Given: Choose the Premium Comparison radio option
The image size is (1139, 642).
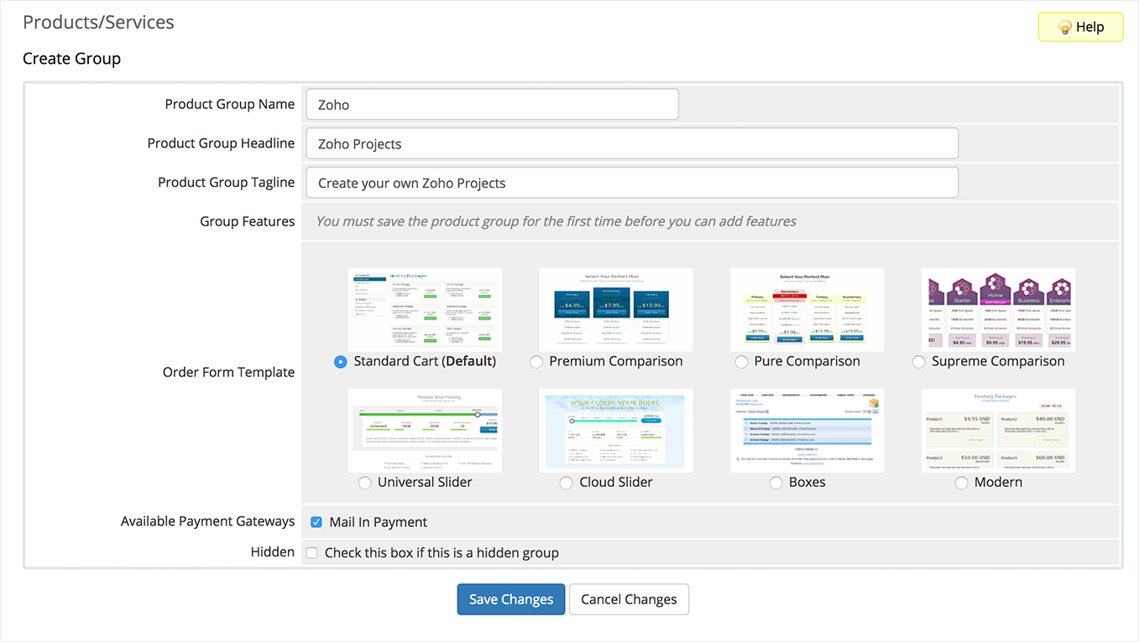Looking at the screenshot, I should [x=536, y=362].
